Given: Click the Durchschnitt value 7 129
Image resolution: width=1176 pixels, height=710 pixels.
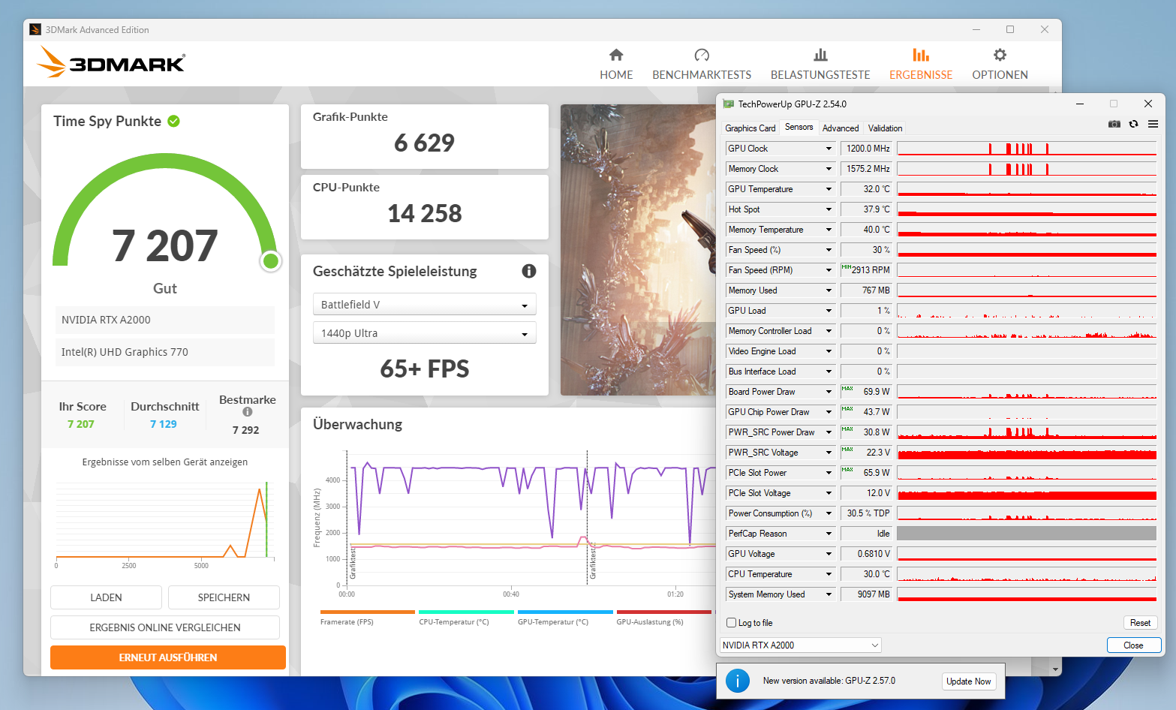Looking at the screenshot, I should click(164, 424).
